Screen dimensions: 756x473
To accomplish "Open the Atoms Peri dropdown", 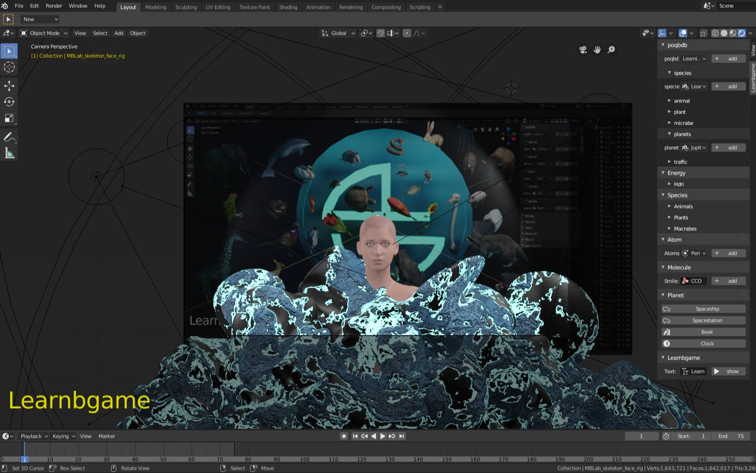I will pos(694,253).
